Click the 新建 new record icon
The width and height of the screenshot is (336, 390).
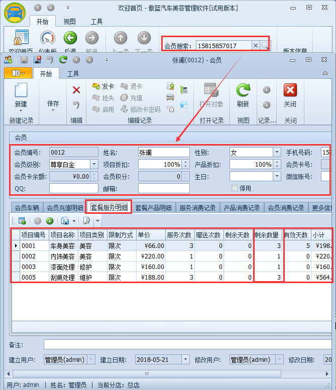pyautogui.click(x=21, y=91)
